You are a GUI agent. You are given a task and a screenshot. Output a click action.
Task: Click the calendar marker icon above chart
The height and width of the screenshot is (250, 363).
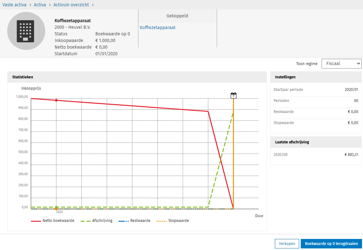(233, 95)
